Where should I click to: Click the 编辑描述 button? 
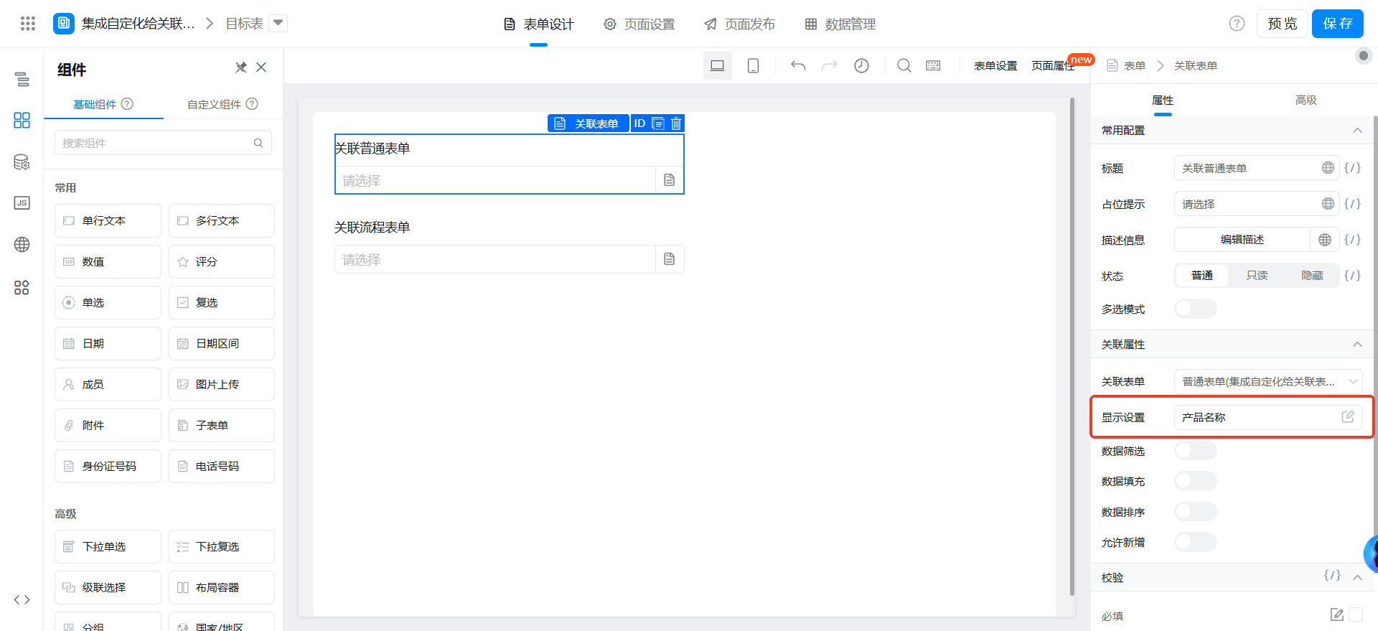tap(1242, 239)
